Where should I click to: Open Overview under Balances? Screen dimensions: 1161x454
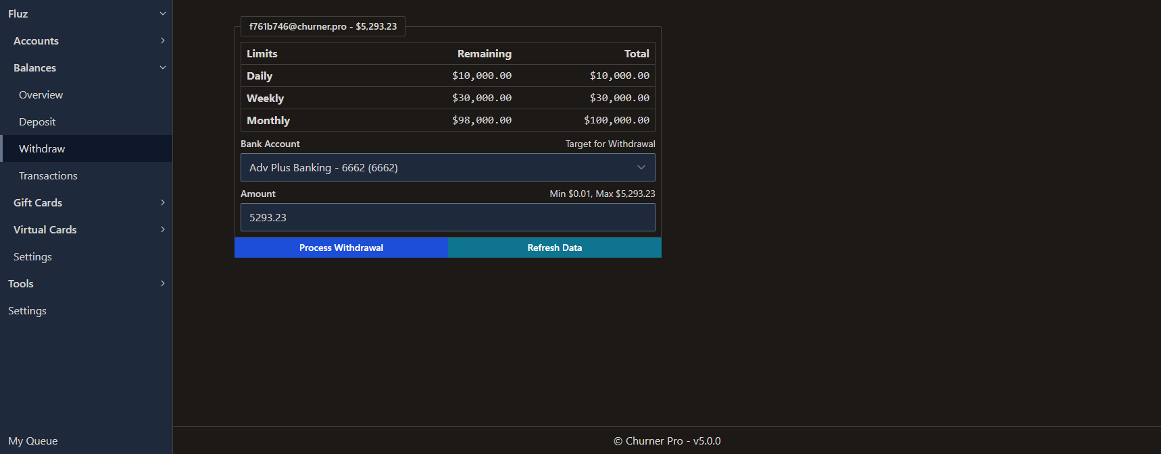41,95
